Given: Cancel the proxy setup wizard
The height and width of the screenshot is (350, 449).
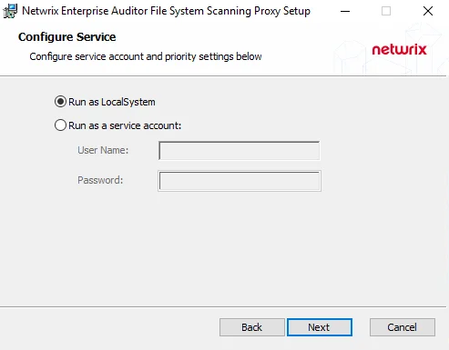Looking at the screenshot, I should [x=403, y=327].
